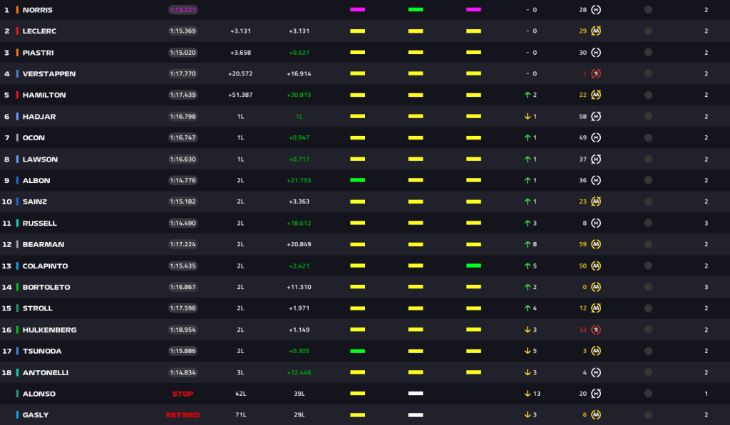Click the red STOP status for Alonso
Image resolution: width=730 pixels, height=425 pixels.
tap(182, 394)
